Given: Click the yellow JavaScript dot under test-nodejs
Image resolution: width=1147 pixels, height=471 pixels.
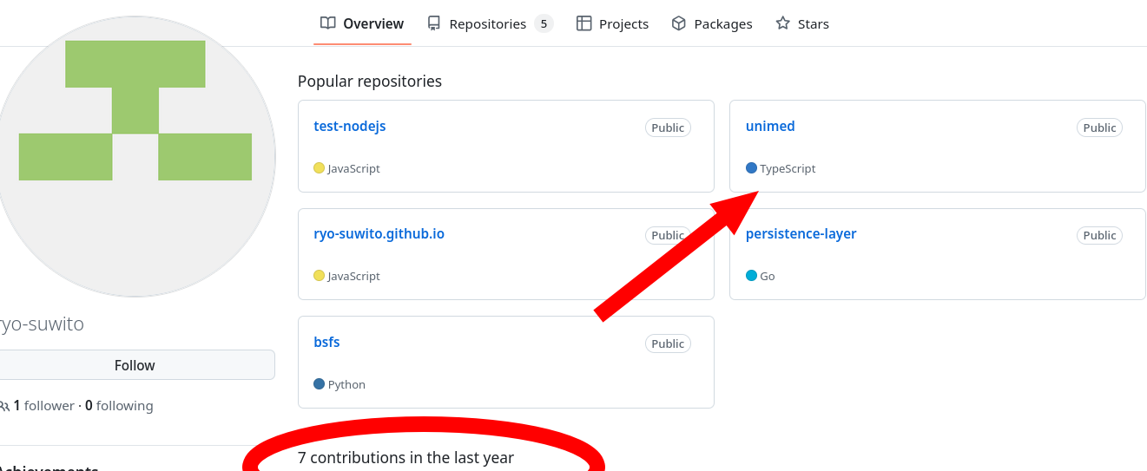Looking at the screenshot, I should [319, 168].
